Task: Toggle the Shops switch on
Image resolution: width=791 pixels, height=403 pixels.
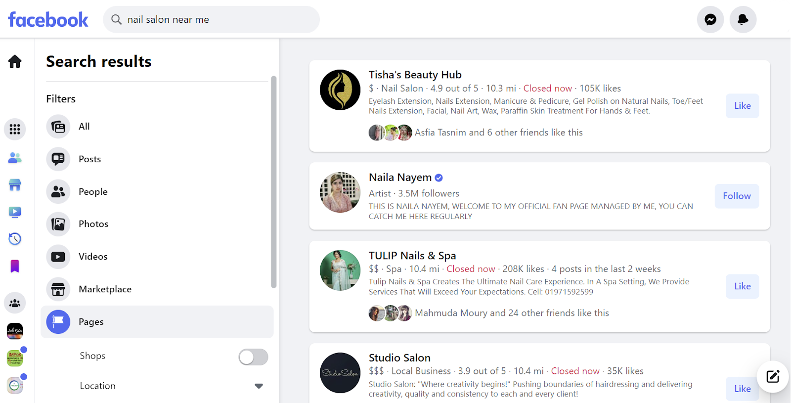Action: point(253,357)
